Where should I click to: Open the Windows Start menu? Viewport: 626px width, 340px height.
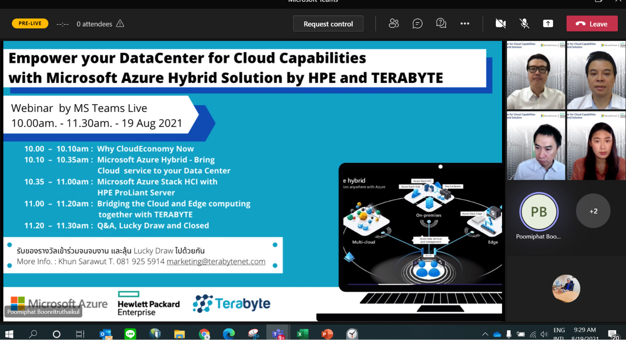click(9, 334)
